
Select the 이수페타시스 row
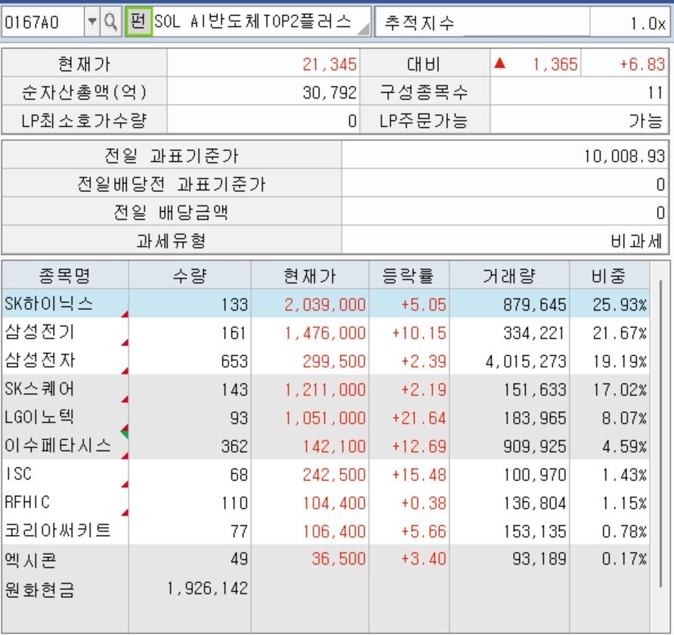pos(326,446)
